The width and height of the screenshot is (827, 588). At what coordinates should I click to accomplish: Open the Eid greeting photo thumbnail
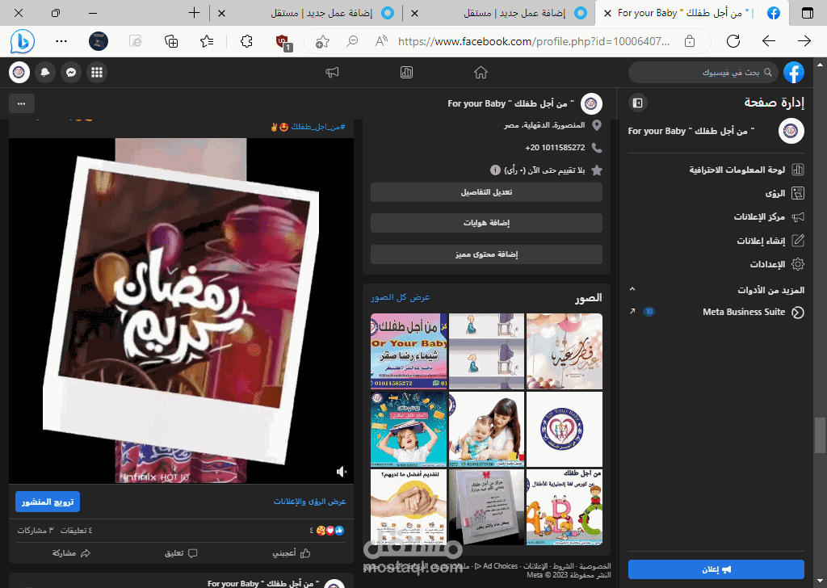pos(565,351)
